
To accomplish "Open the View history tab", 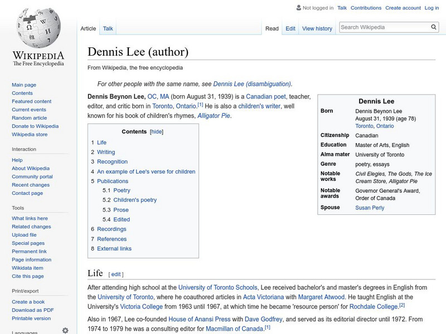I will point(317,28).
